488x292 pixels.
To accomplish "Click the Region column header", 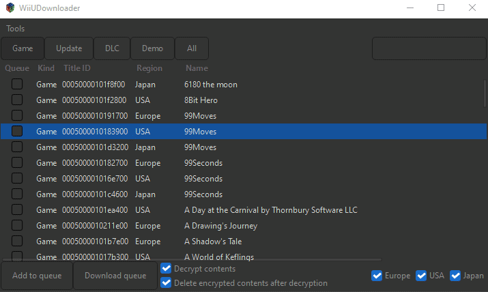I will click(149, 68).
